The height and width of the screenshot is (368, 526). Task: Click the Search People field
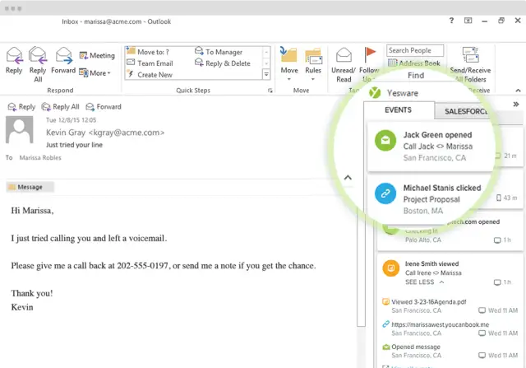click(415, 50)
